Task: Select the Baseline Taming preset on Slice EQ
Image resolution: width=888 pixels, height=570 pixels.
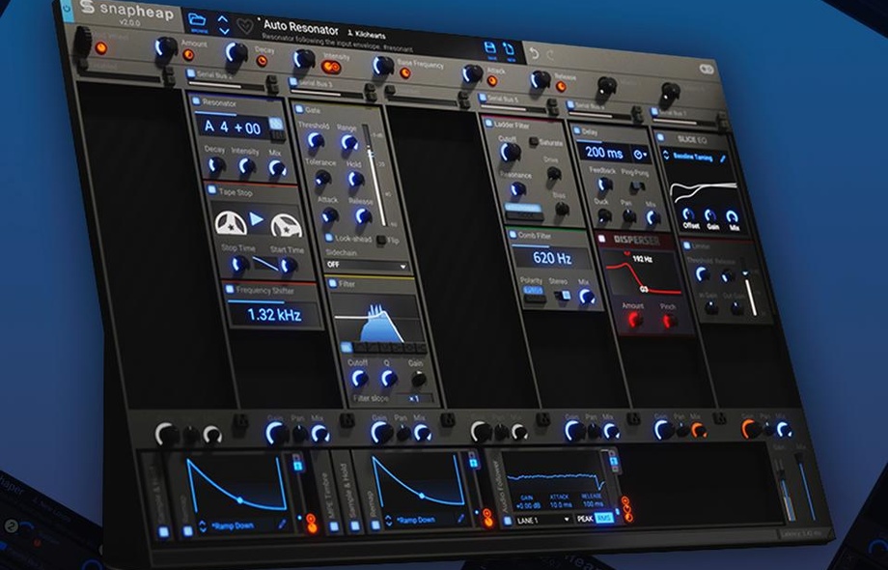Action: coord(693,157)
